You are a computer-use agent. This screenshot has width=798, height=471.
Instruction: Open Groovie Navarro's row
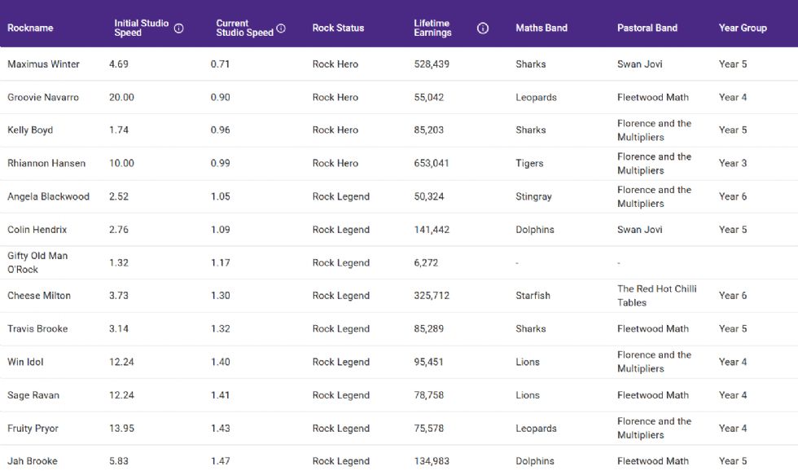43,98
